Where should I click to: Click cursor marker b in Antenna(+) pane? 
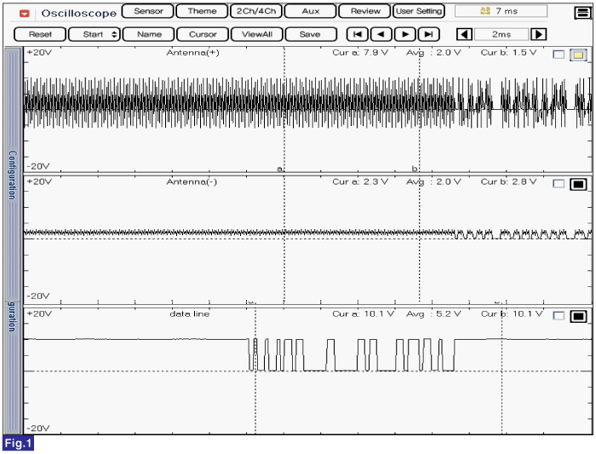coord(415,168)
